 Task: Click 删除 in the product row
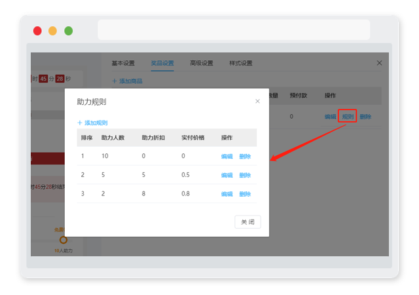(365, 117)
